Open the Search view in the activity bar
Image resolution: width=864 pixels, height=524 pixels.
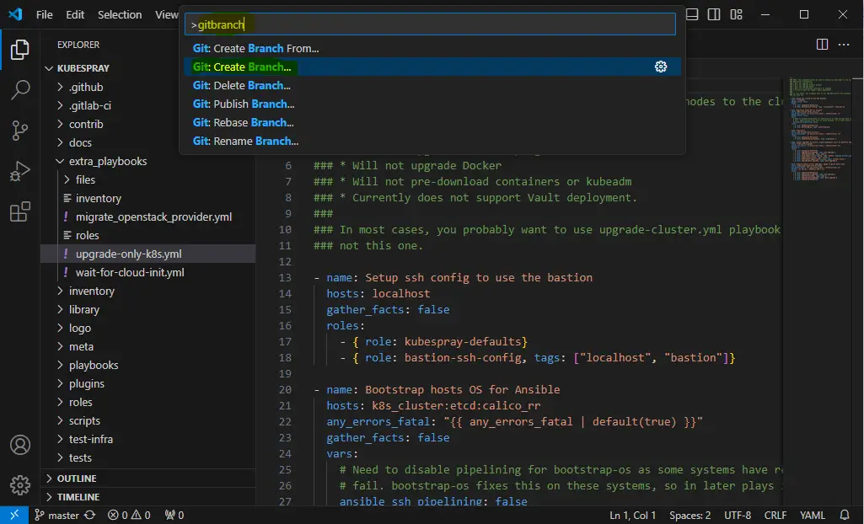point(19,89)
